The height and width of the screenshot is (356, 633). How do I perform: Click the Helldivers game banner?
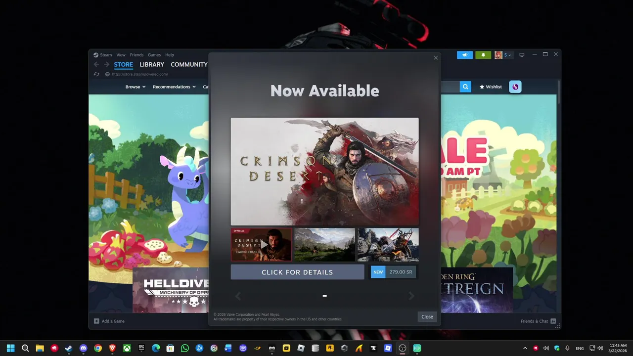coord(171,290)
